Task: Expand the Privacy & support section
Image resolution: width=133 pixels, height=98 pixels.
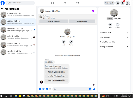Action: [x=114, y=46]
